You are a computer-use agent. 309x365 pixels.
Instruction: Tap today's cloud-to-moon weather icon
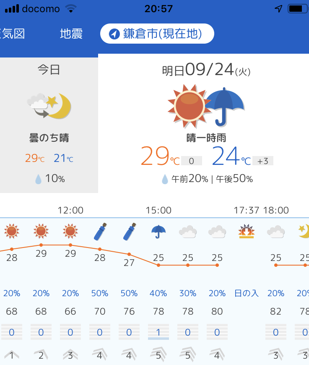click(49, 106)
